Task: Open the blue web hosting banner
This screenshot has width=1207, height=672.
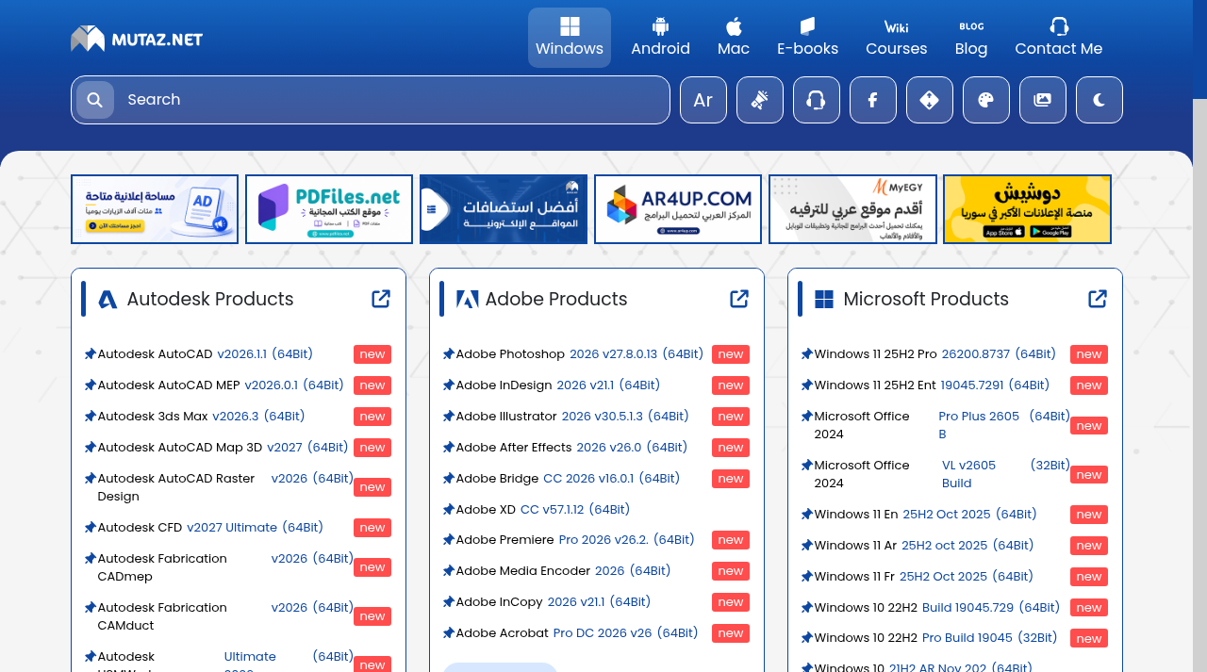Action: pyautogui.click(x=504, y=209)
